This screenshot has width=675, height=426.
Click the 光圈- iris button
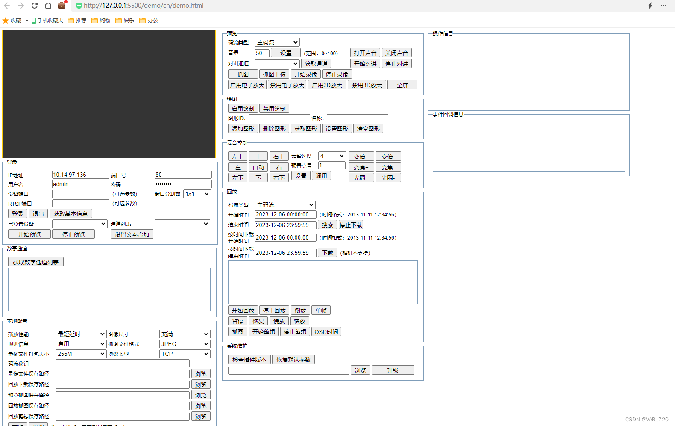(x=388, y=177)
